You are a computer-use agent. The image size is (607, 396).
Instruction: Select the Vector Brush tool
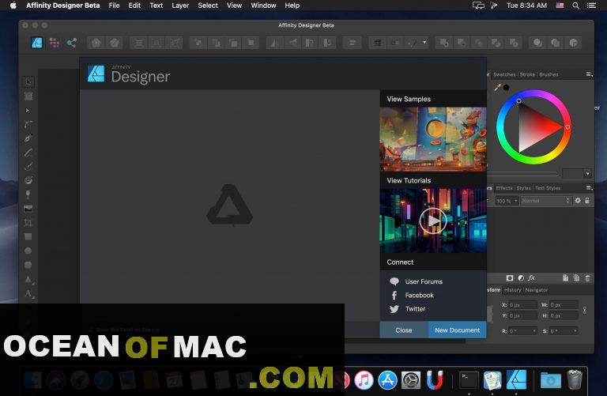point(28,167)
